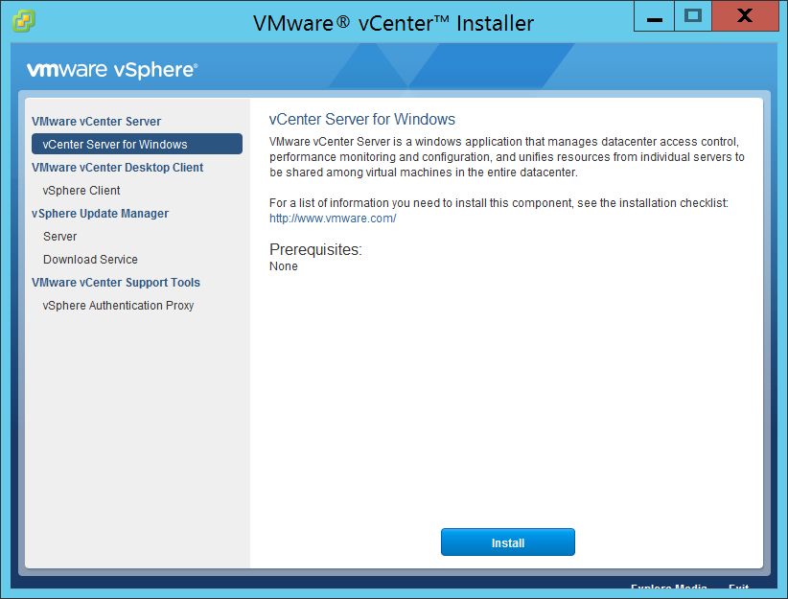Click the VMware vCenter Server section header

(x=96, y=122)
